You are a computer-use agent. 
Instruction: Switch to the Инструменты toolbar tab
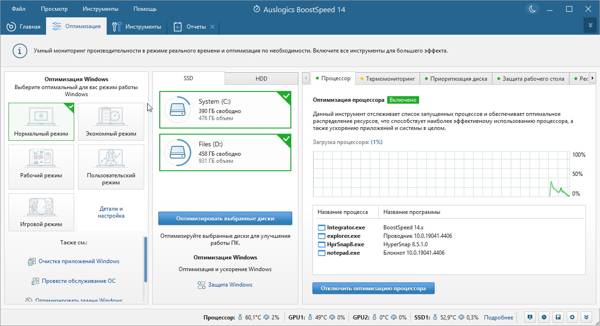click(x=137, y=27)
